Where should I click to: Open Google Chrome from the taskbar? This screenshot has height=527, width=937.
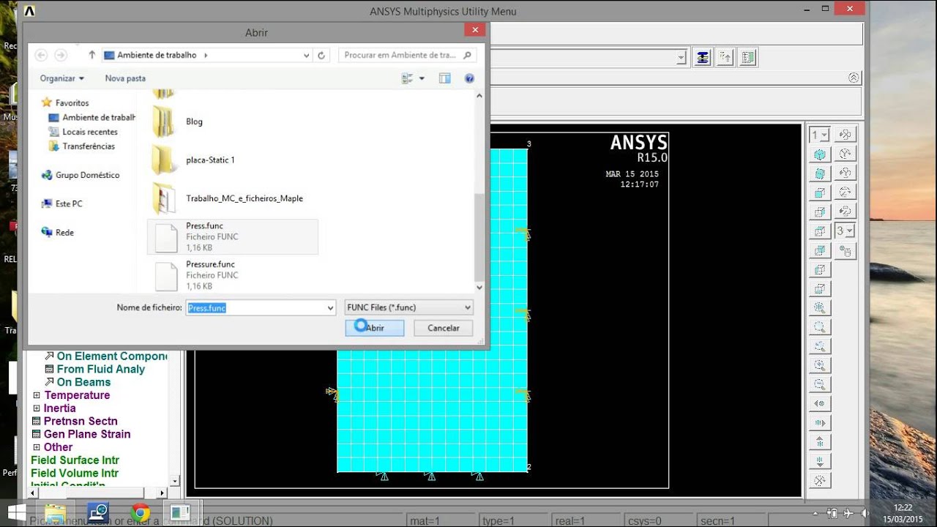[140, 512]
